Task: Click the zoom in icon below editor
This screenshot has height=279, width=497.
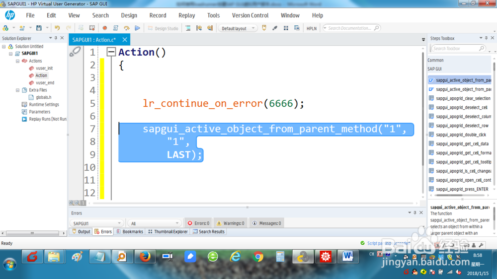Action: click(71, 203)
